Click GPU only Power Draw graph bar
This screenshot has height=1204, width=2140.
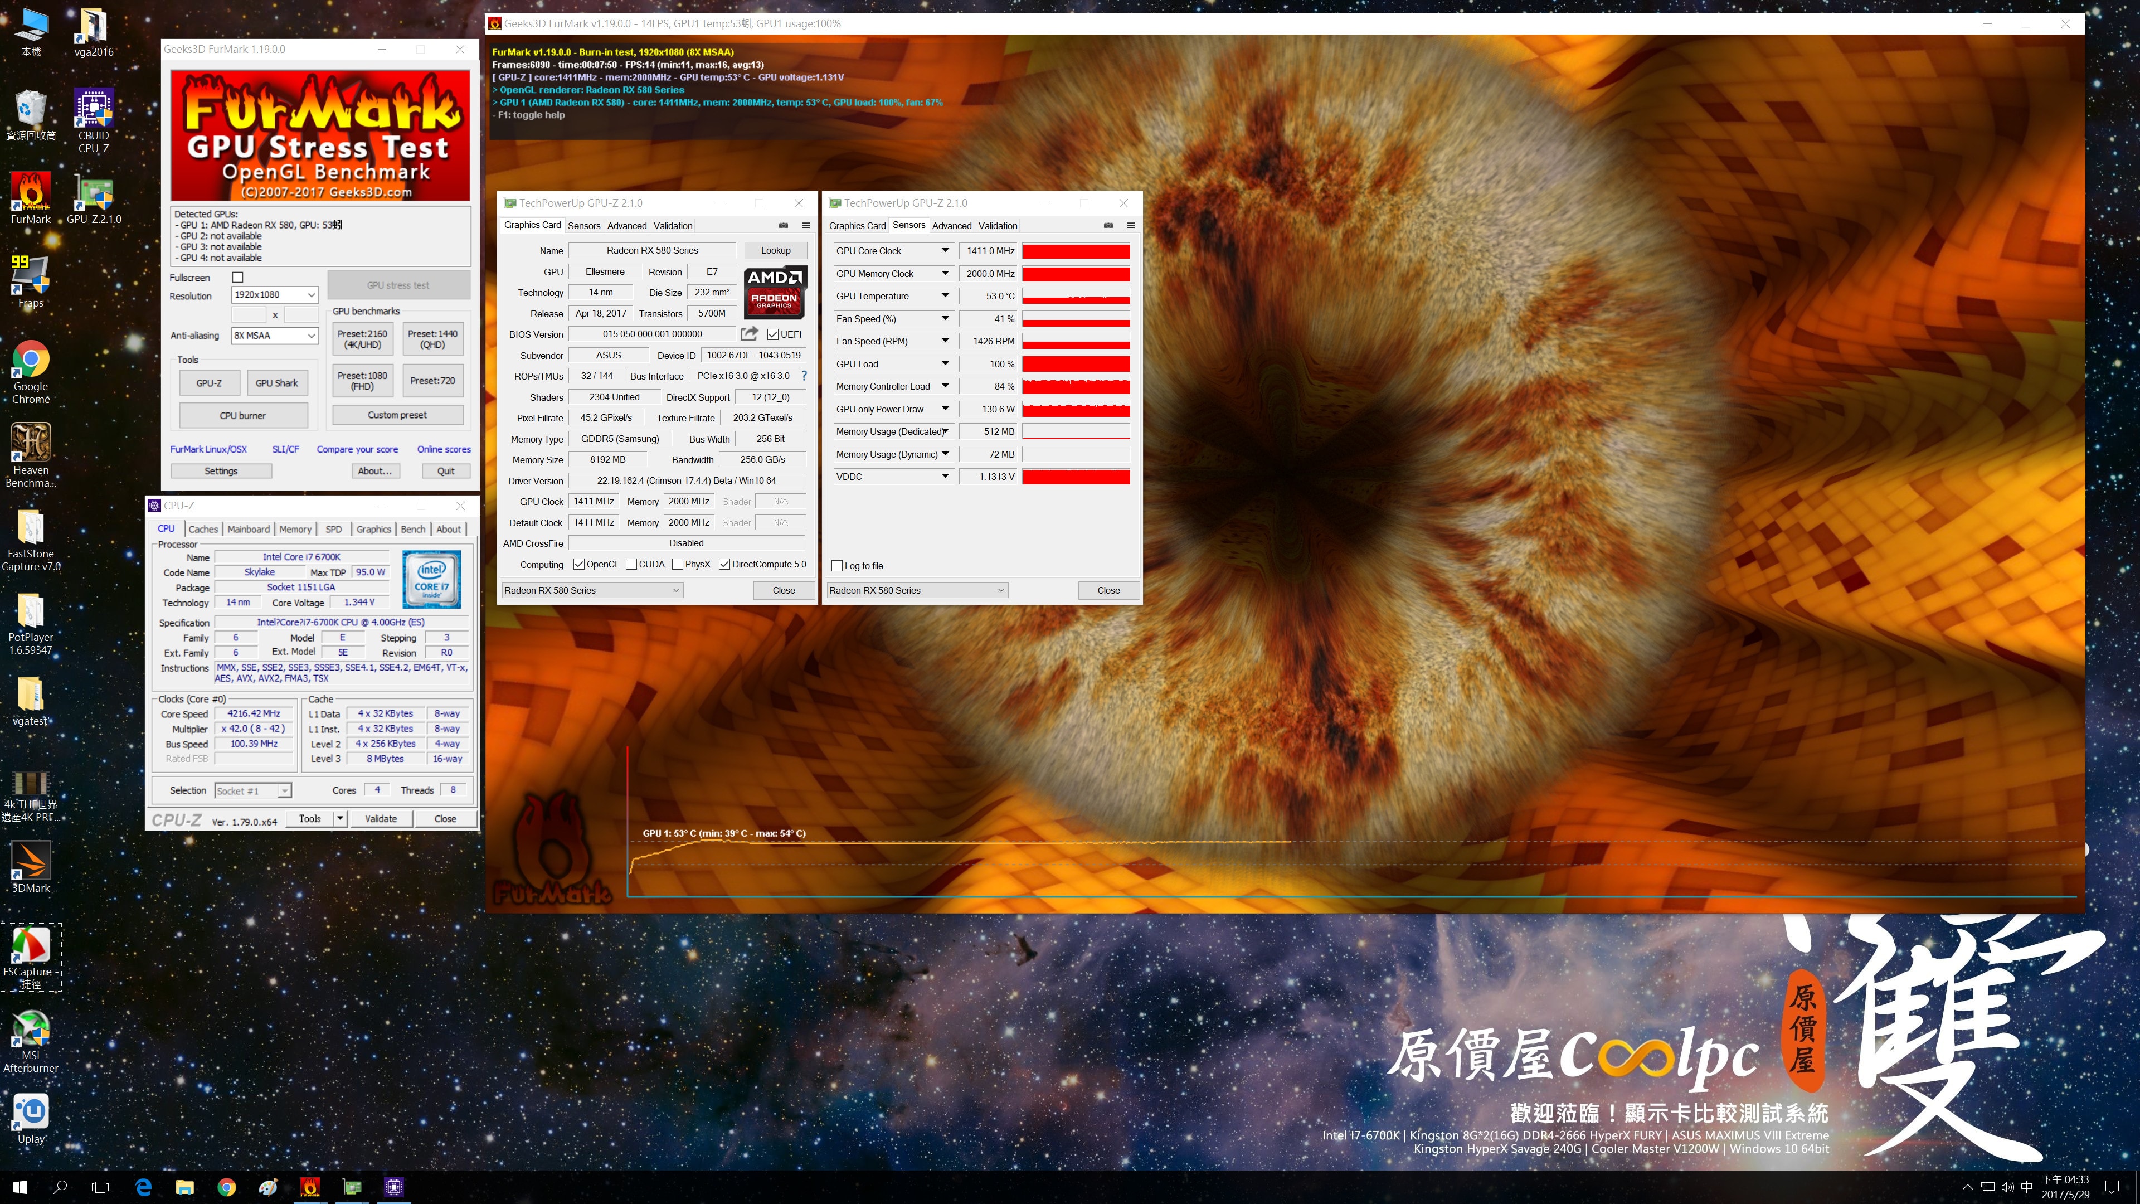click(x=1076, y=410)
